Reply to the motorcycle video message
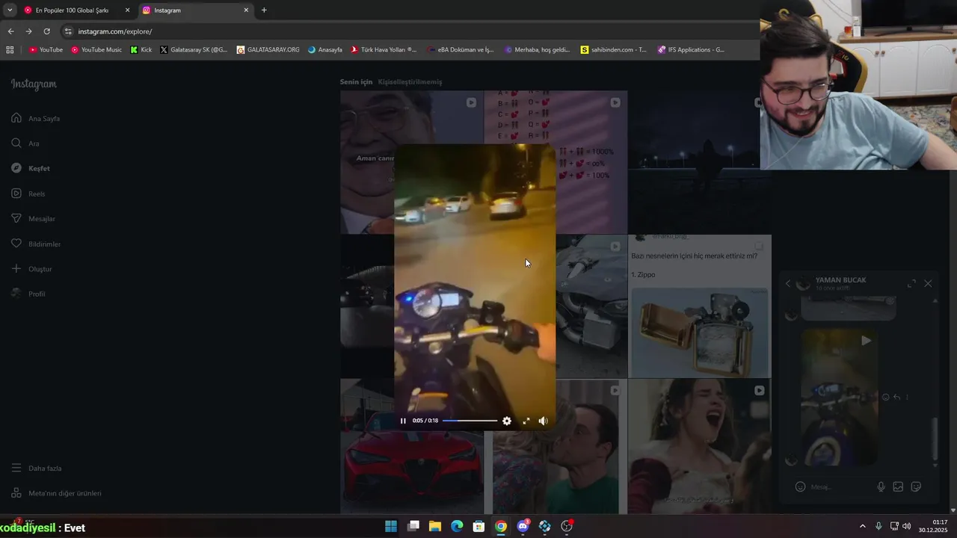The height and width of the screenshot is (538, 957). point(897,398)
